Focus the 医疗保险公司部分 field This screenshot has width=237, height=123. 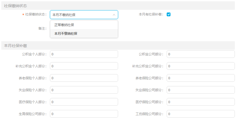tap(201, 102)
